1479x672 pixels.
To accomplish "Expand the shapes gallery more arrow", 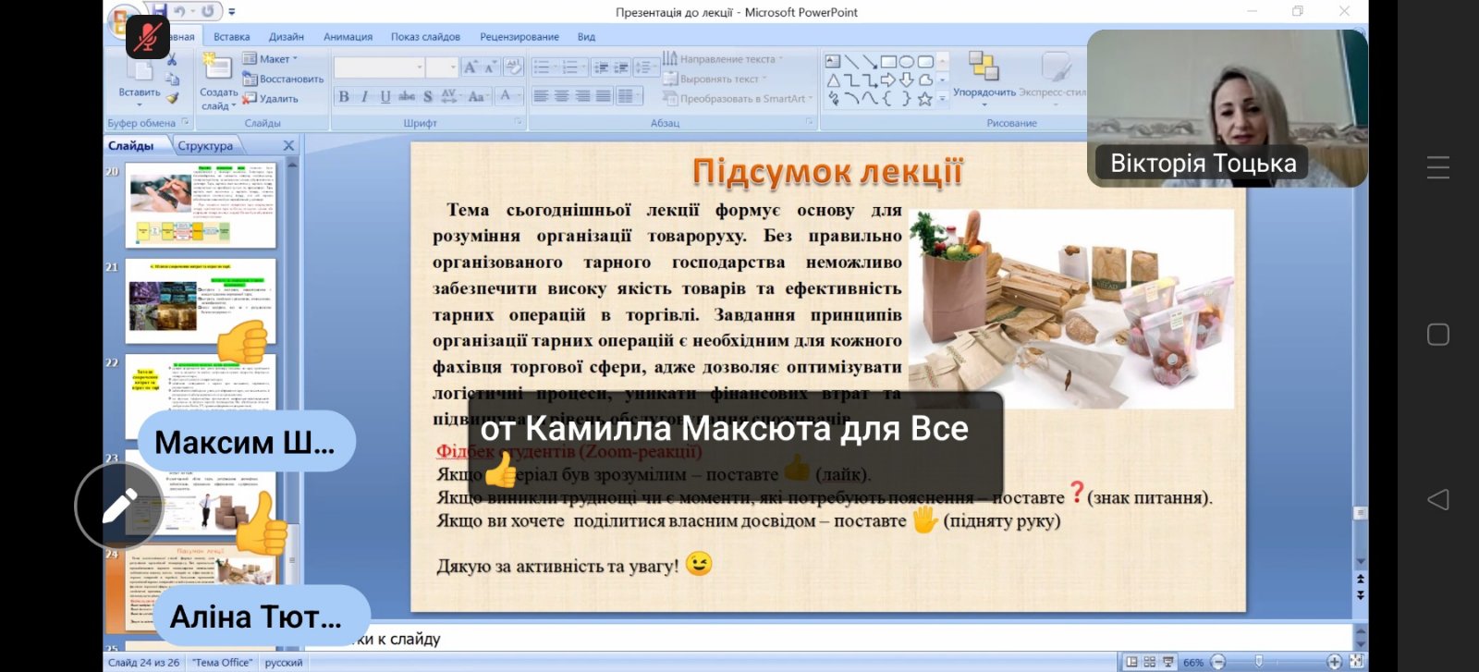I will (943, 98).
